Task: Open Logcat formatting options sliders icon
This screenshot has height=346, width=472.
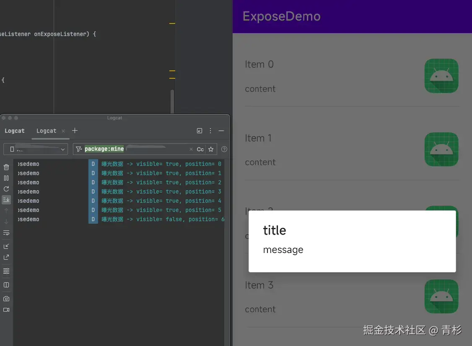Action: click(x=6, y=271)
